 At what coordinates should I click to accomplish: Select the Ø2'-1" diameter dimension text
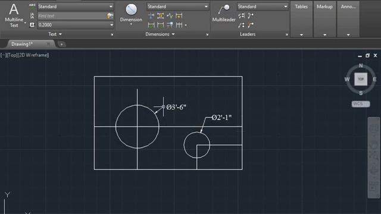pos(221,118)
